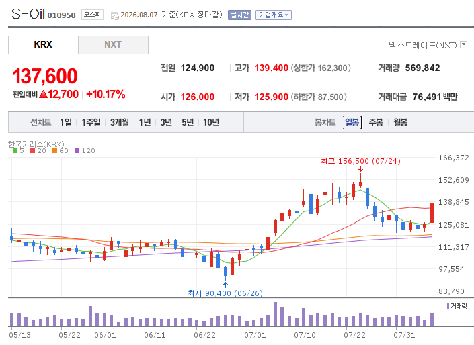Screen dimensions: 474x345
Task: Click the green 5-day moving average swatch
Action: pos(15,150)
